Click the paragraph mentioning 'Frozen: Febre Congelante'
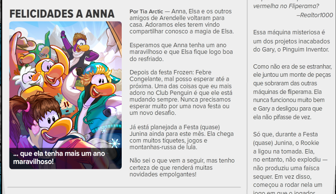336x194 pixels. 181,92
